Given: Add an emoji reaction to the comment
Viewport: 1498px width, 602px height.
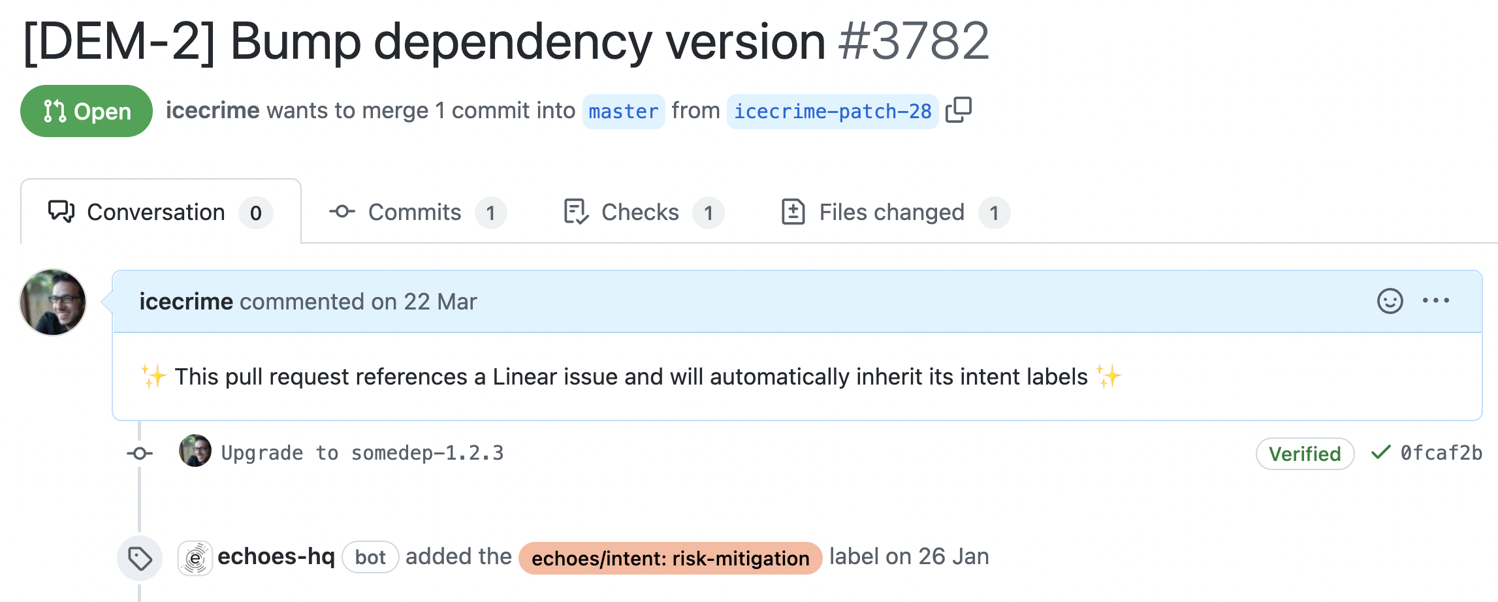Looking at the screenshot, I should coord(1390,301).
